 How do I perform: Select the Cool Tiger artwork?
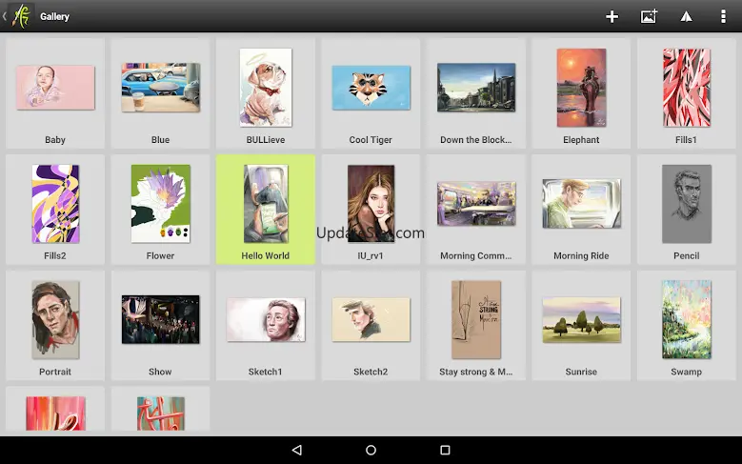[x=371, y=88]
